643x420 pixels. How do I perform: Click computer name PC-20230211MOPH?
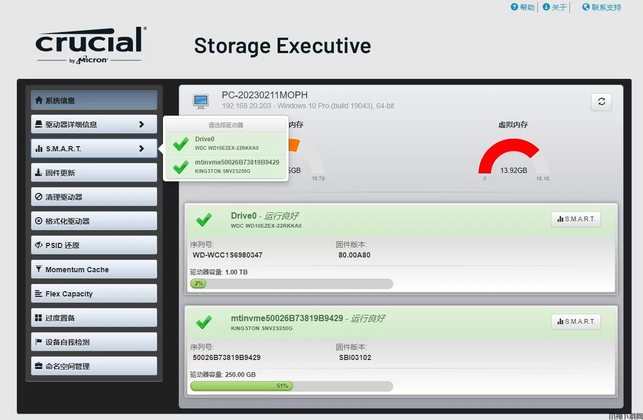264,95
